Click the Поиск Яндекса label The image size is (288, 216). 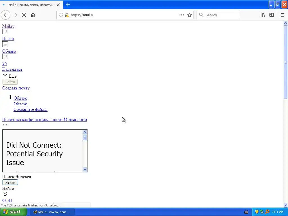click(17, 177)
